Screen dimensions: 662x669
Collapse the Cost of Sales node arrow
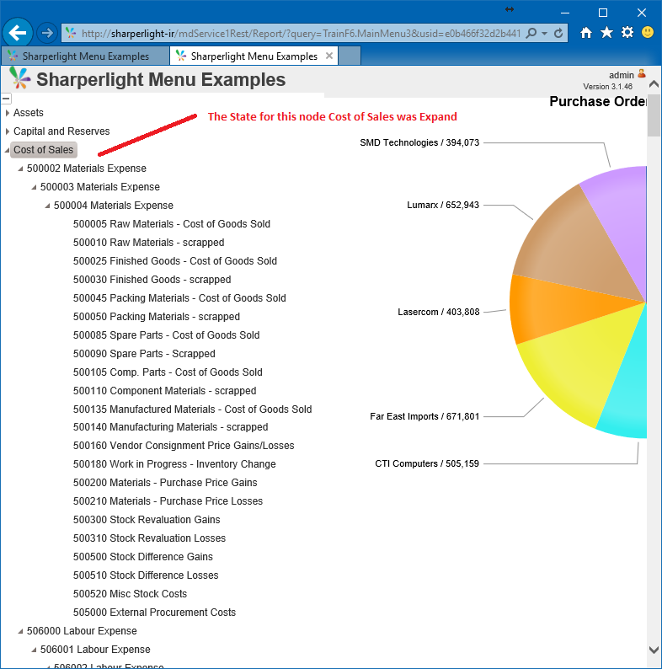coord(7,150)
